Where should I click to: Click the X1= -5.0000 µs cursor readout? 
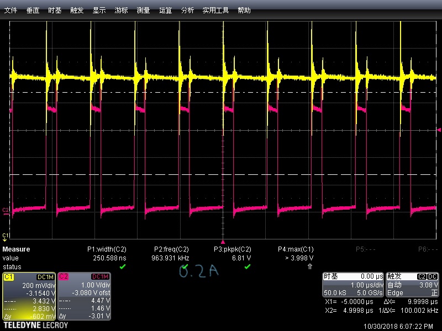349,302
